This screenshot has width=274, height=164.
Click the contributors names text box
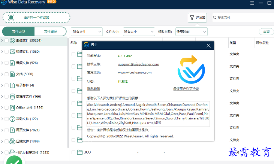(x=148, y=114)
